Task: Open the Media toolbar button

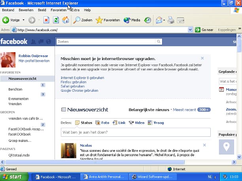Action: [132, 20]
